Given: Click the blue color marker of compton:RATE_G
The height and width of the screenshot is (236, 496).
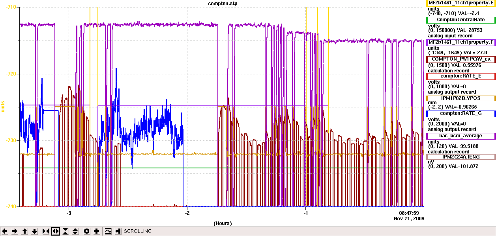Looking at the screenshot, I should 427,114.
